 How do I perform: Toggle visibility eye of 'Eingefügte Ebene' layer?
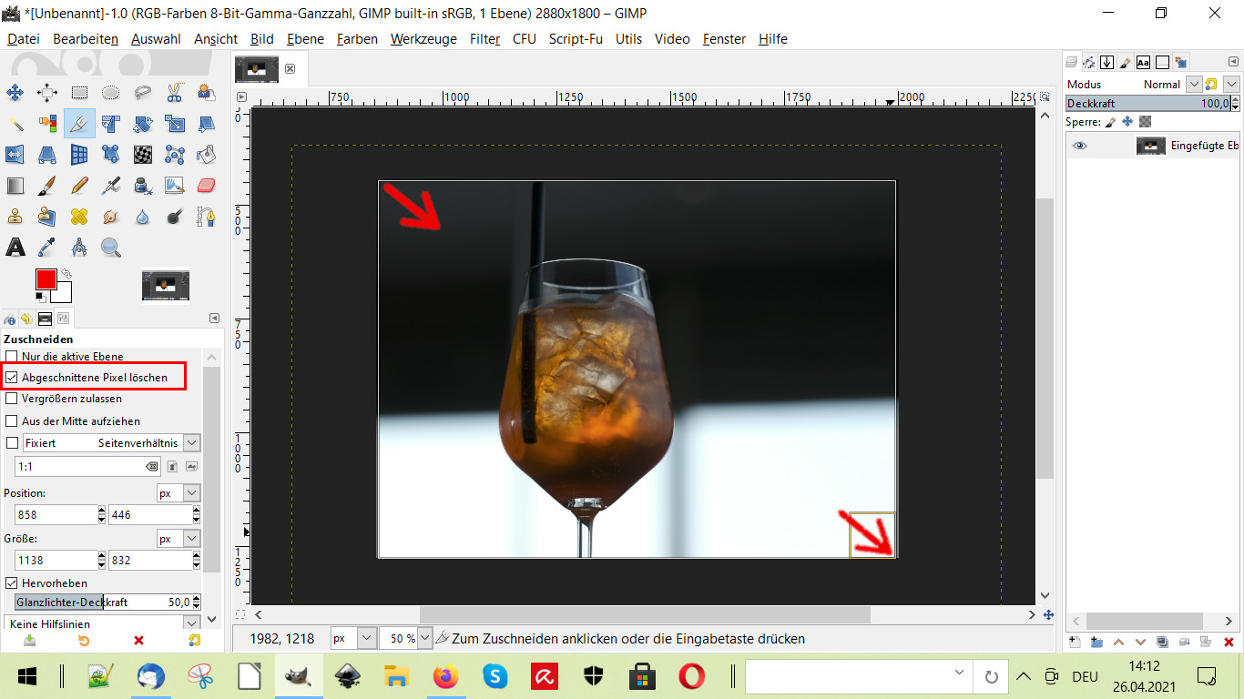tap(1080, 146)
